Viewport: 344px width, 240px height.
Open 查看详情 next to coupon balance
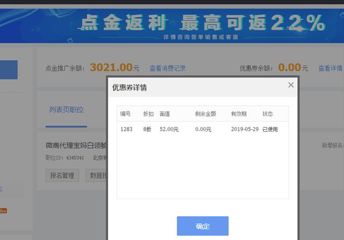pyautogui.click(x=330, y=68)
